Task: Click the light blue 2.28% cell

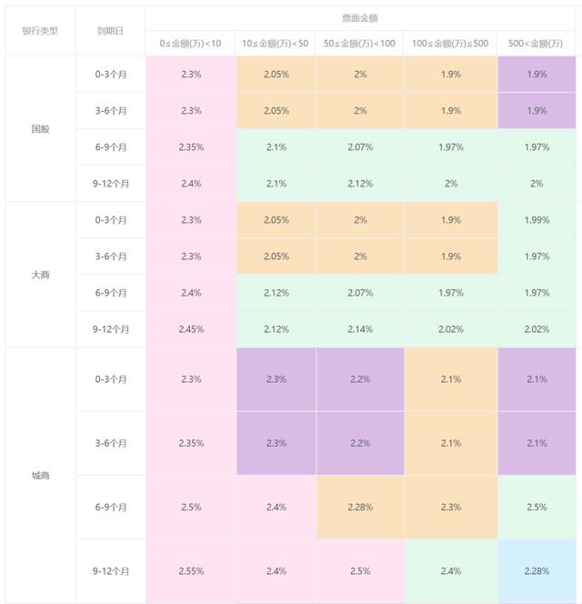Action: pyautogui.click(x=537, y=571)
